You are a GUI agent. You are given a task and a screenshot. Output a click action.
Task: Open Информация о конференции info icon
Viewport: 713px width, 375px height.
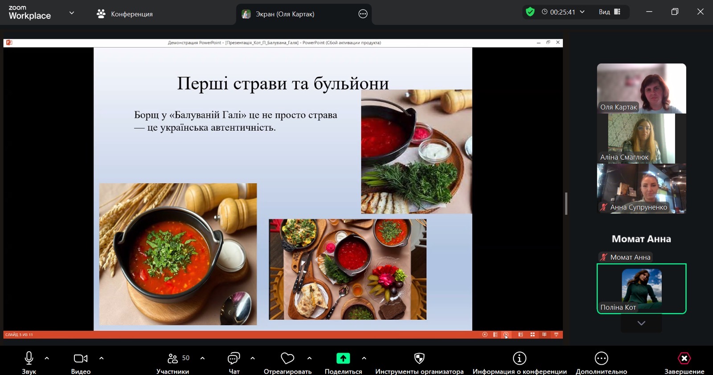tap(519, 359)
